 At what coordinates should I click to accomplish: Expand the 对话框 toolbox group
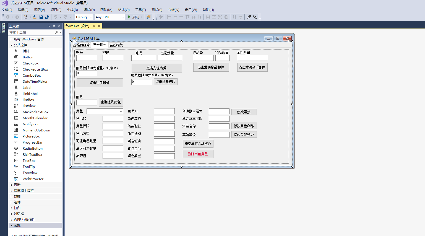click(x=11, y=214)
